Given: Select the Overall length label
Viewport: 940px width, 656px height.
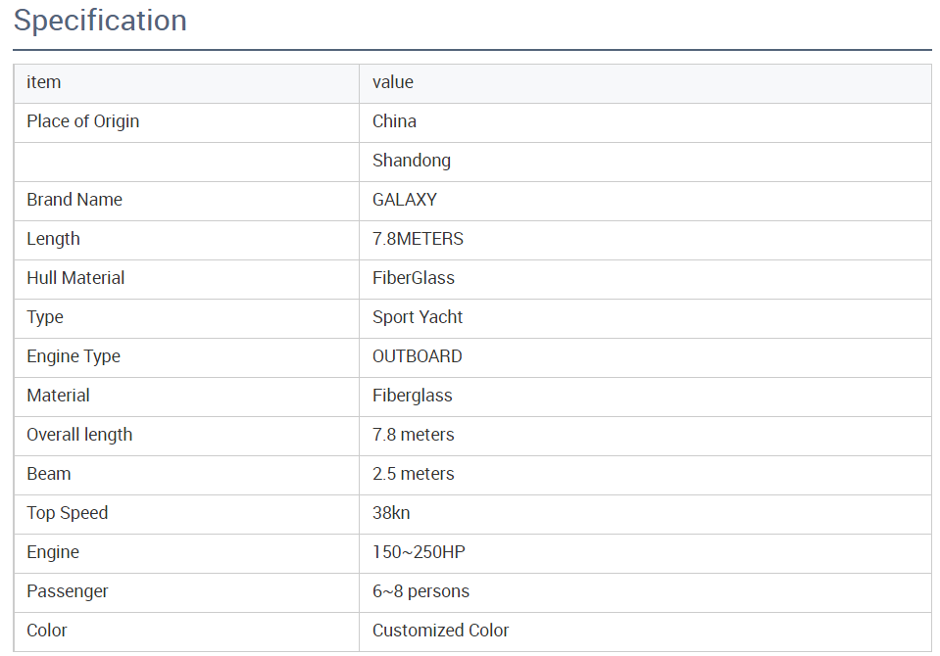Looking at the screenshot, I should click(x=79, y=435).
